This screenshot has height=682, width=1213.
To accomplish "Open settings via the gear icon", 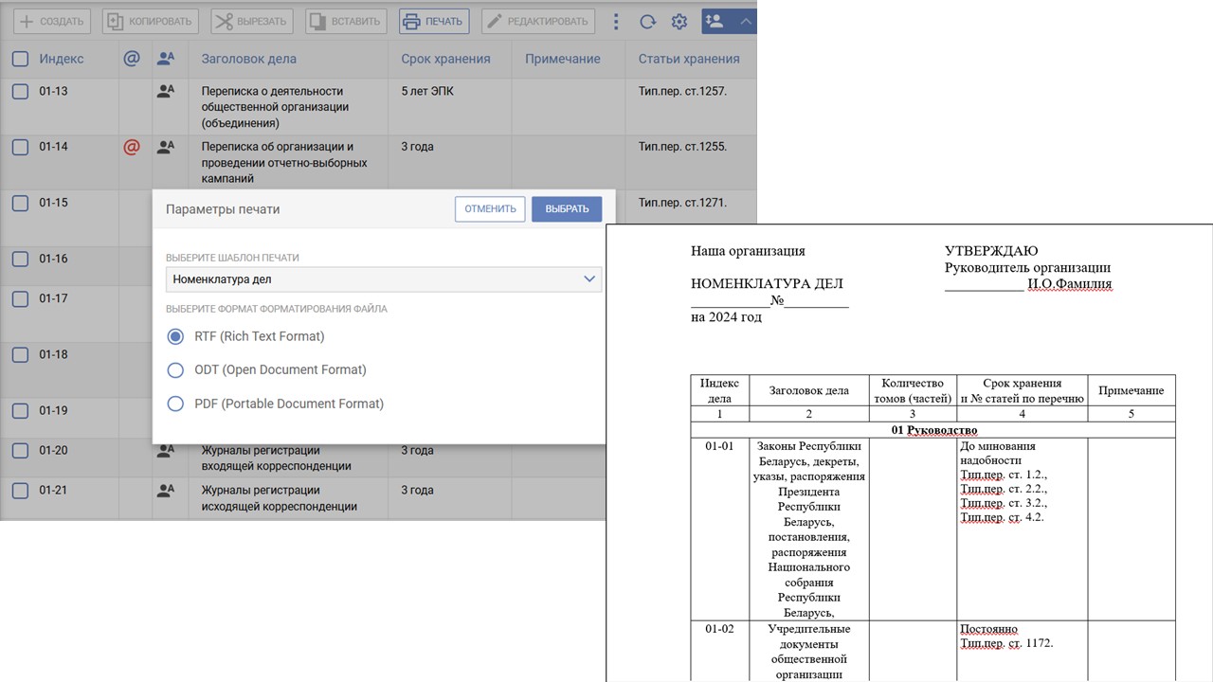I will pos(679,22).
